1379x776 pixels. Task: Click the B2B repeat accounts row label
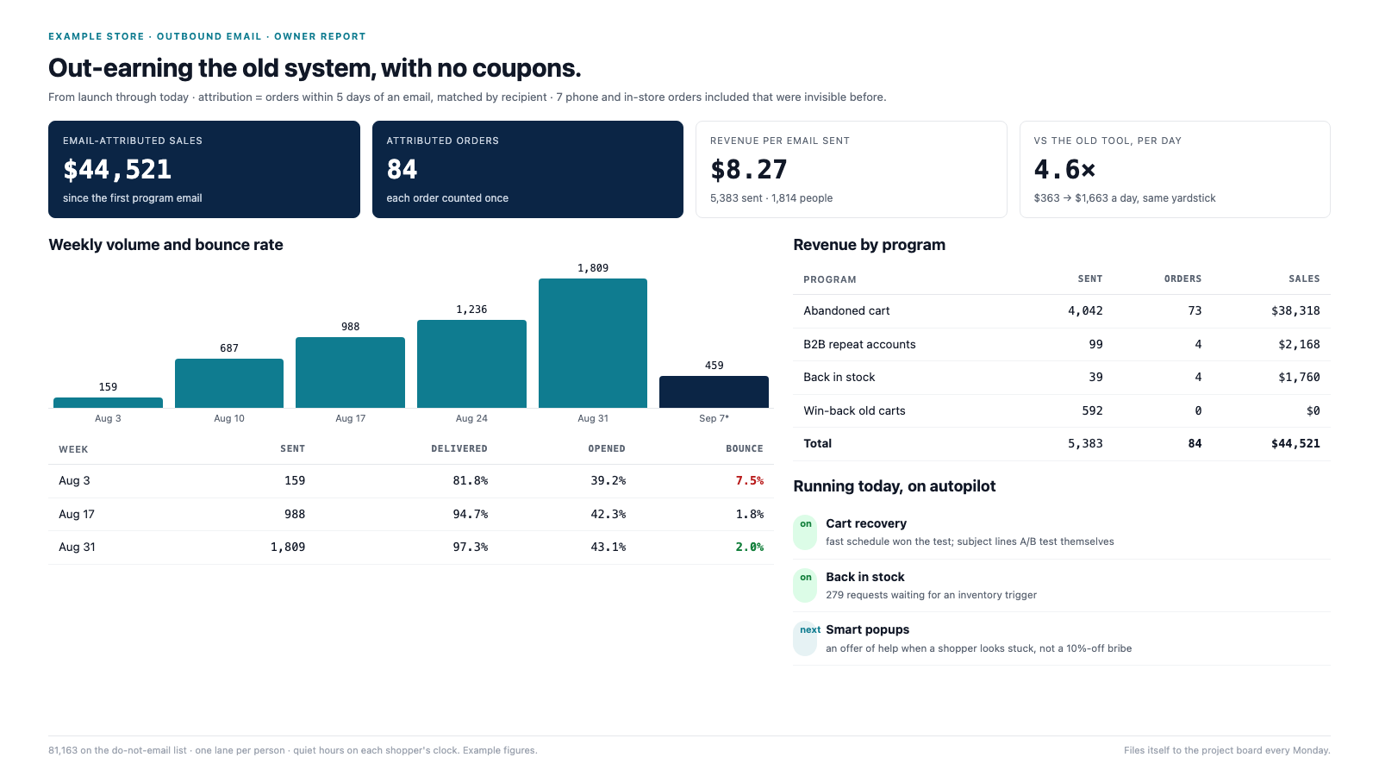point(859,344)
